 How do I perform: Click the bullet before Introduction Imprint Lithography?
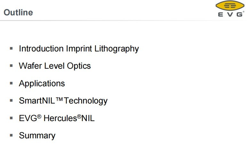pyautogui.click(x=11, y=49)
